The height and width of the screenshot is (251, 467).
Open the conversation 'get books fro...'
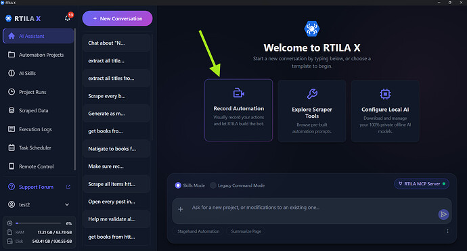point(116,131)
